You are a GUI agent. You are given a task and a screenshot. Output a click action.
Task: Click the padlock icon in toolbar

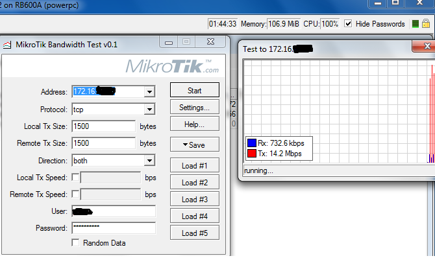pyautogui.click(x=426, y=23)
